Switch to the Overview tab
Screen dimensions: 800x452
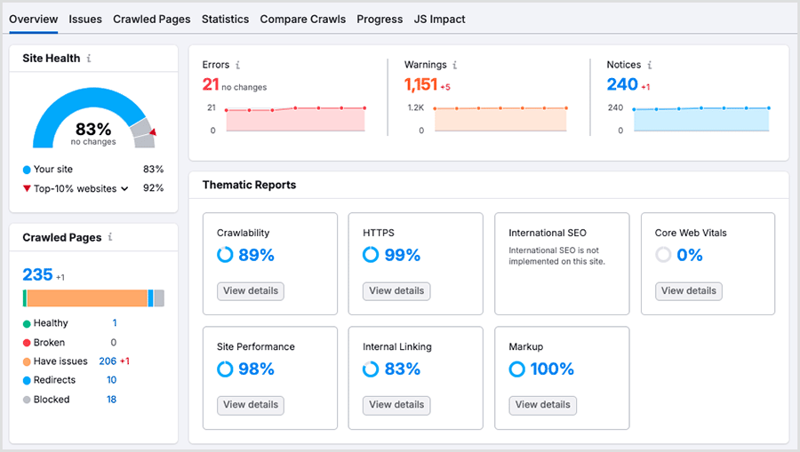tap(33, 20)
